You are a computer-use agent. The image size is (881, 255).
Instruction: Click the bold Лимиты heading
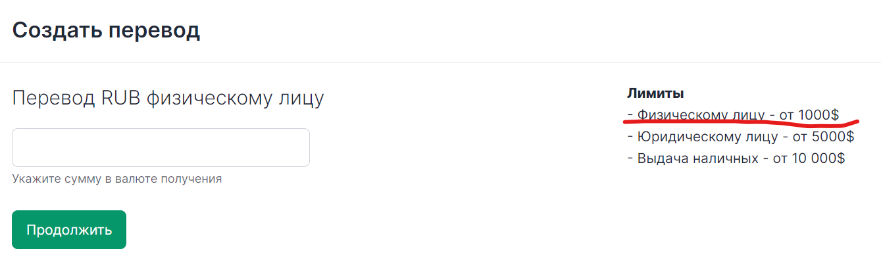656,93
